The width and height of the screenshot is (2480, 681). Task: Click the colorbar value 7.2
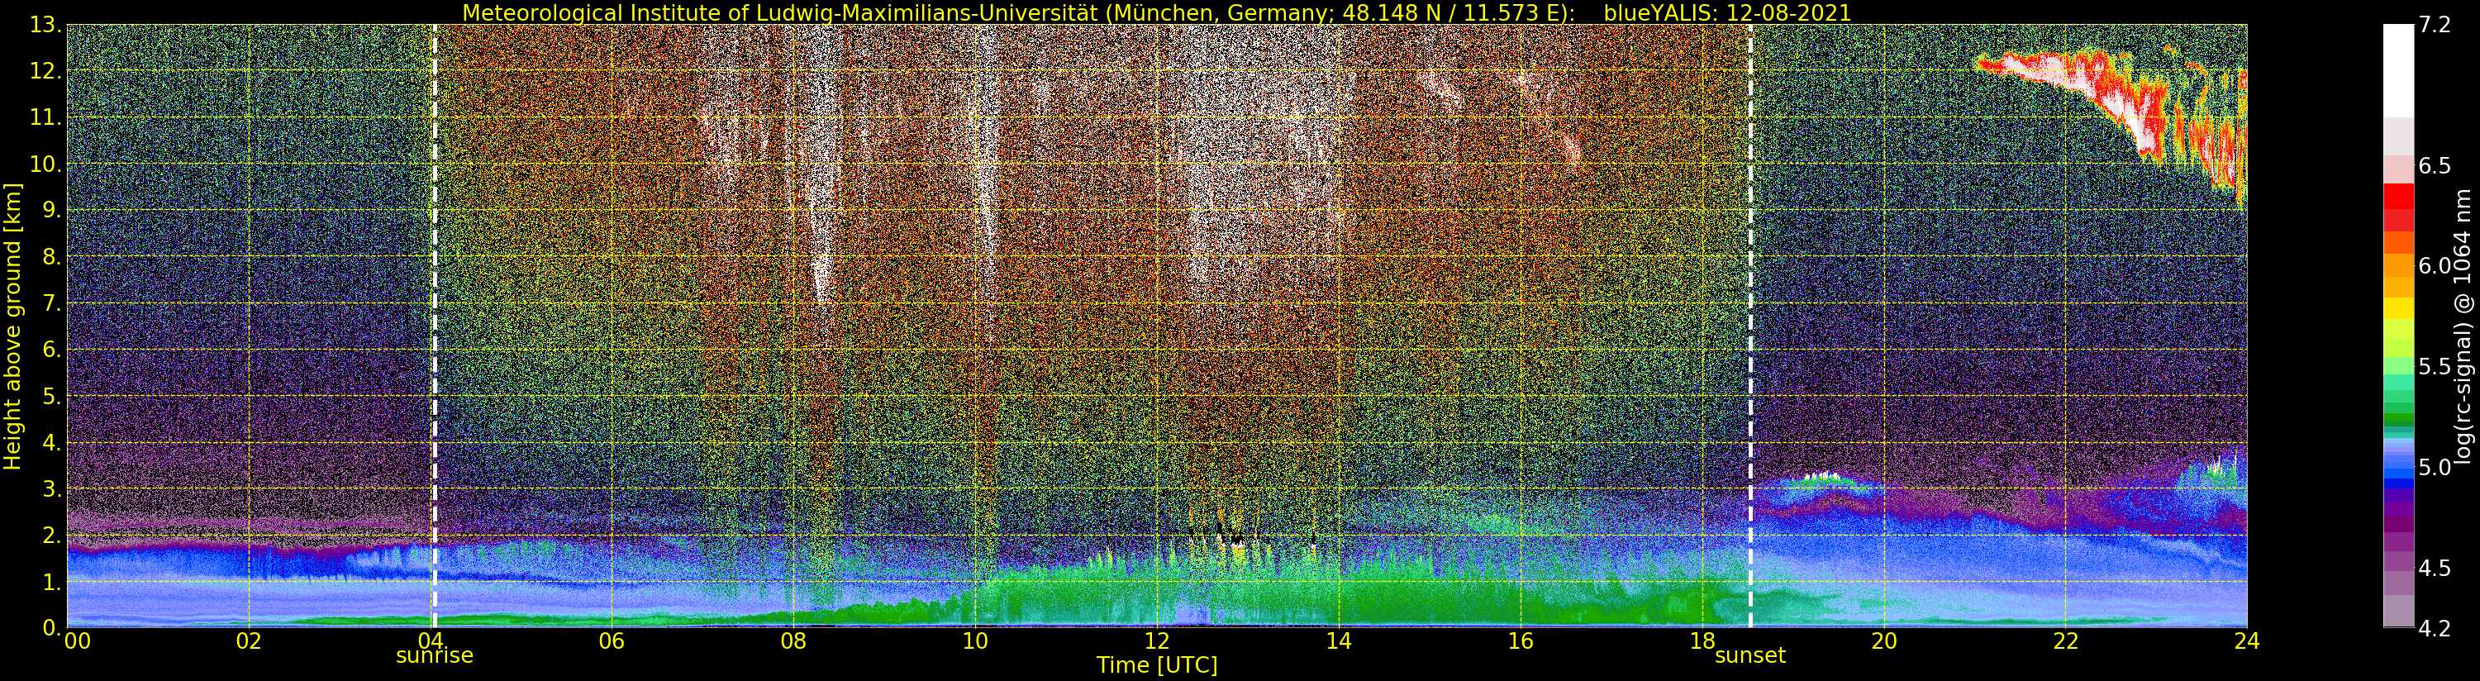click(x=2435, y=25)
